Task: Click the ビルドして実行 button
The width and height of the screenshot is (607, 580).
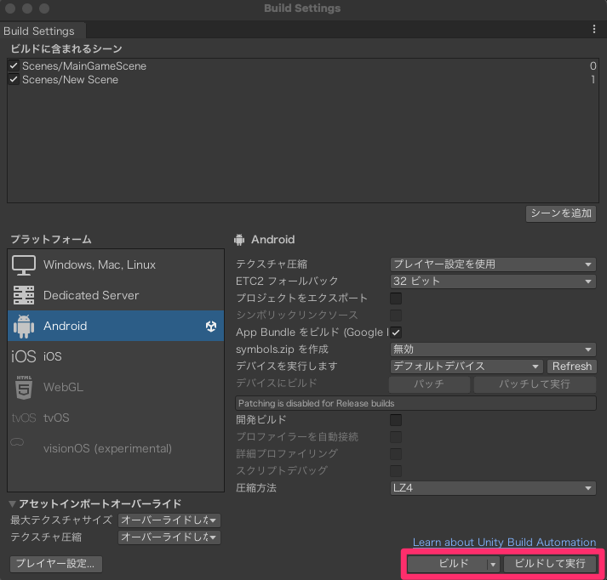Action: coord(550,565)
